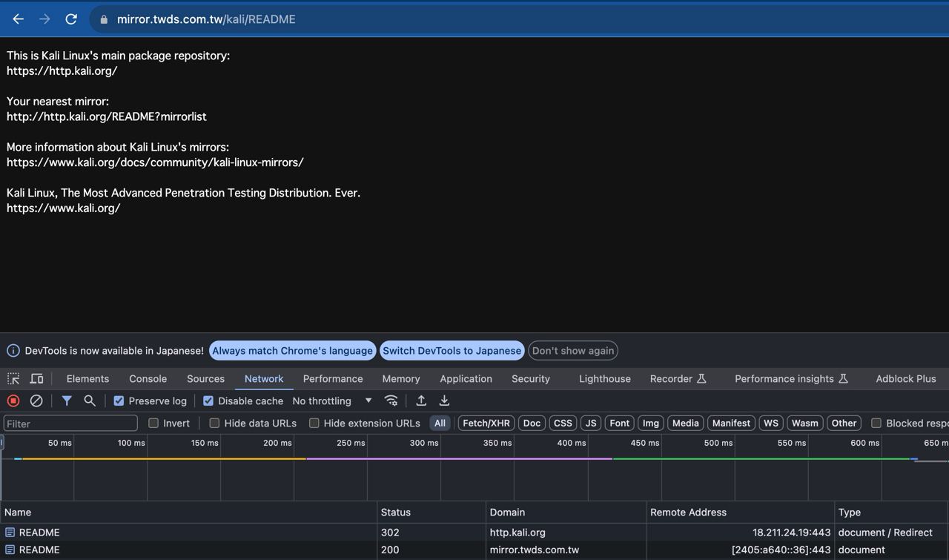Click the export HAR download icon
This screenshot has height=560, width=949.
(x=444, y=401)
